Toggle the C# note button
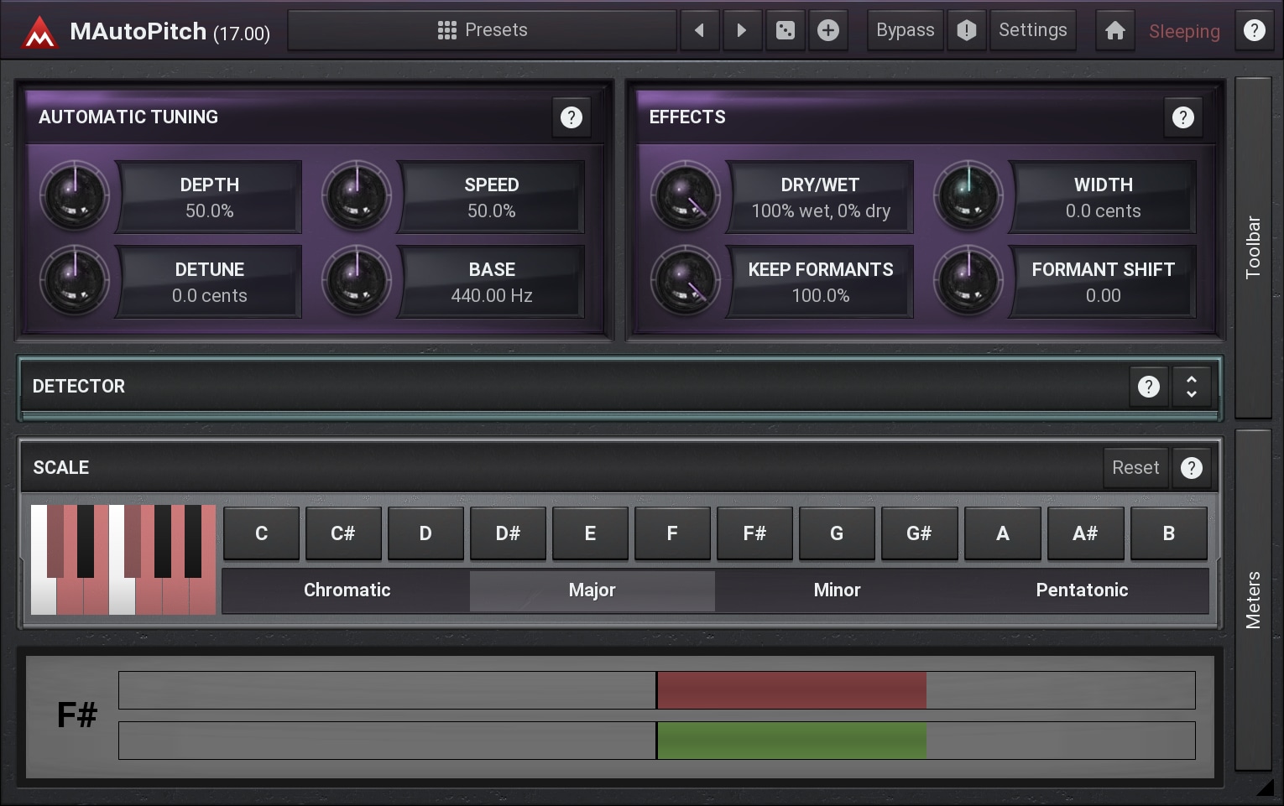This screenshot has width=1284, height=806. click(x=342, y=533)
